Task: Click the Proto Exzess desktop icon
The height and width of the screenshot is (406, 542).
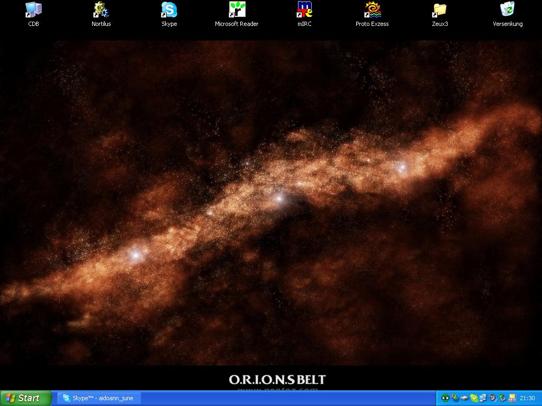Action: point(372,10)
